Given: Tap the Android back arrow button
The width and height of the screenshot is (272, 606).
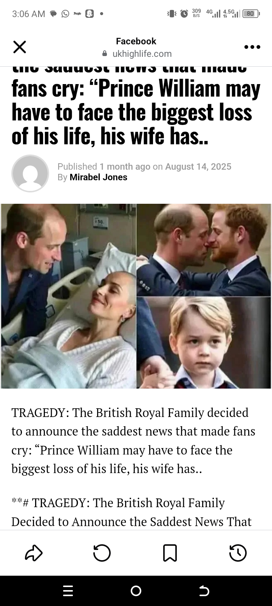Looking at the screenshot, I should 204,591.
